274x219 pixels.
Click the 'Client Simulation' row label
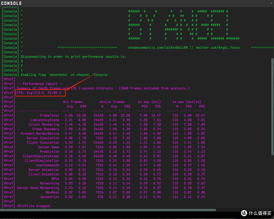[x=43, y=143]
